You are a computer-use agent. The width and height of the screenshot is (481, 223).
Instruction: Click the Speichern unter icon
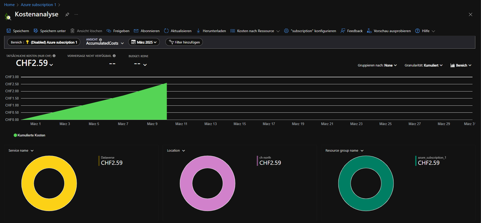36,31
